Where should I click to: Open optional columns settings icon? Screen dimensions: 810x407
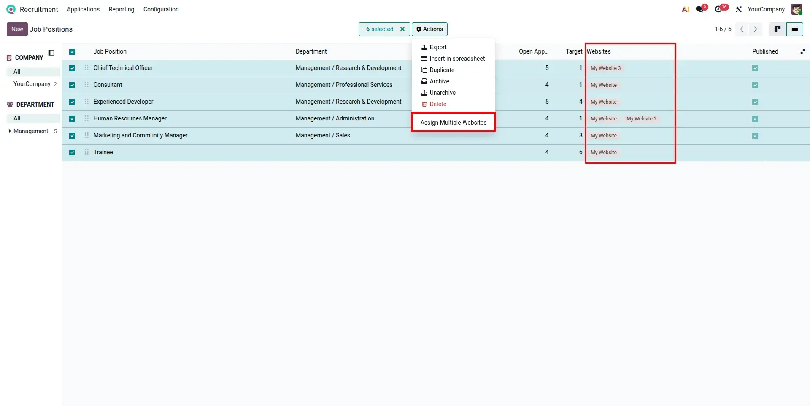(802, 51)
